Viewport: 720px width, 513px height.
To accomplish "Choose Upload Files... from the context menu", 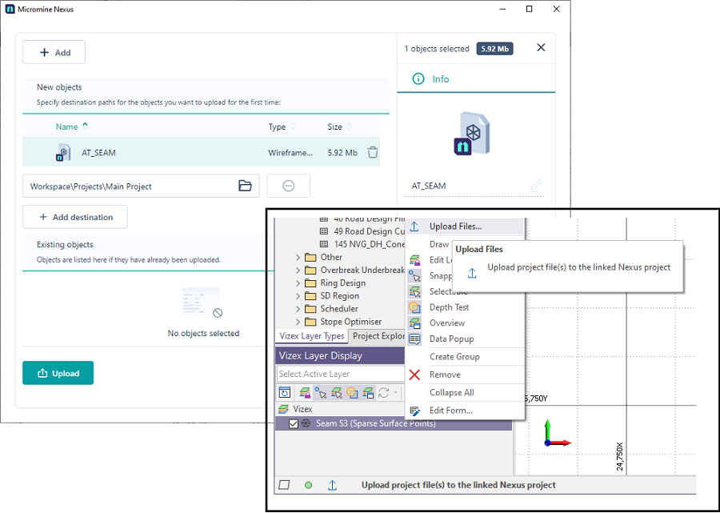I will 465,226.
